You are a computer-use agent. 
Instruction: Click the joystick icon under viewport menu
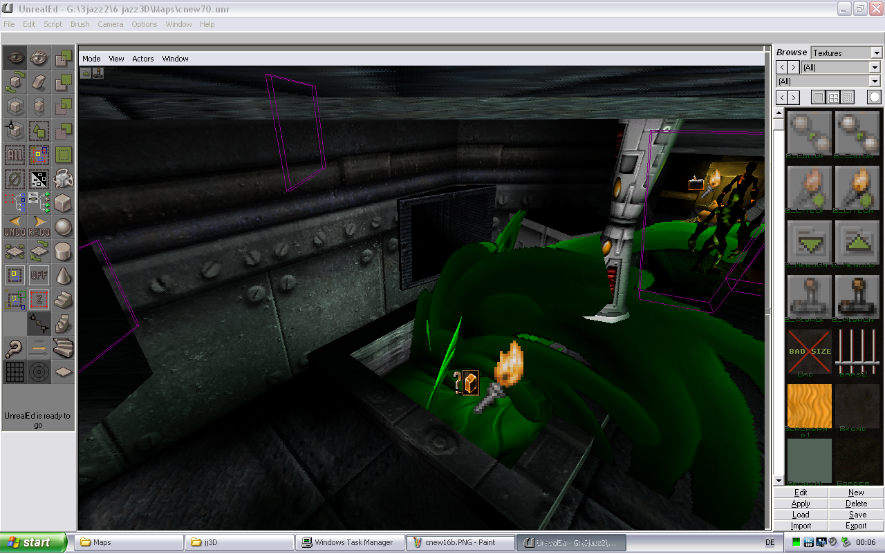[98, 72]
